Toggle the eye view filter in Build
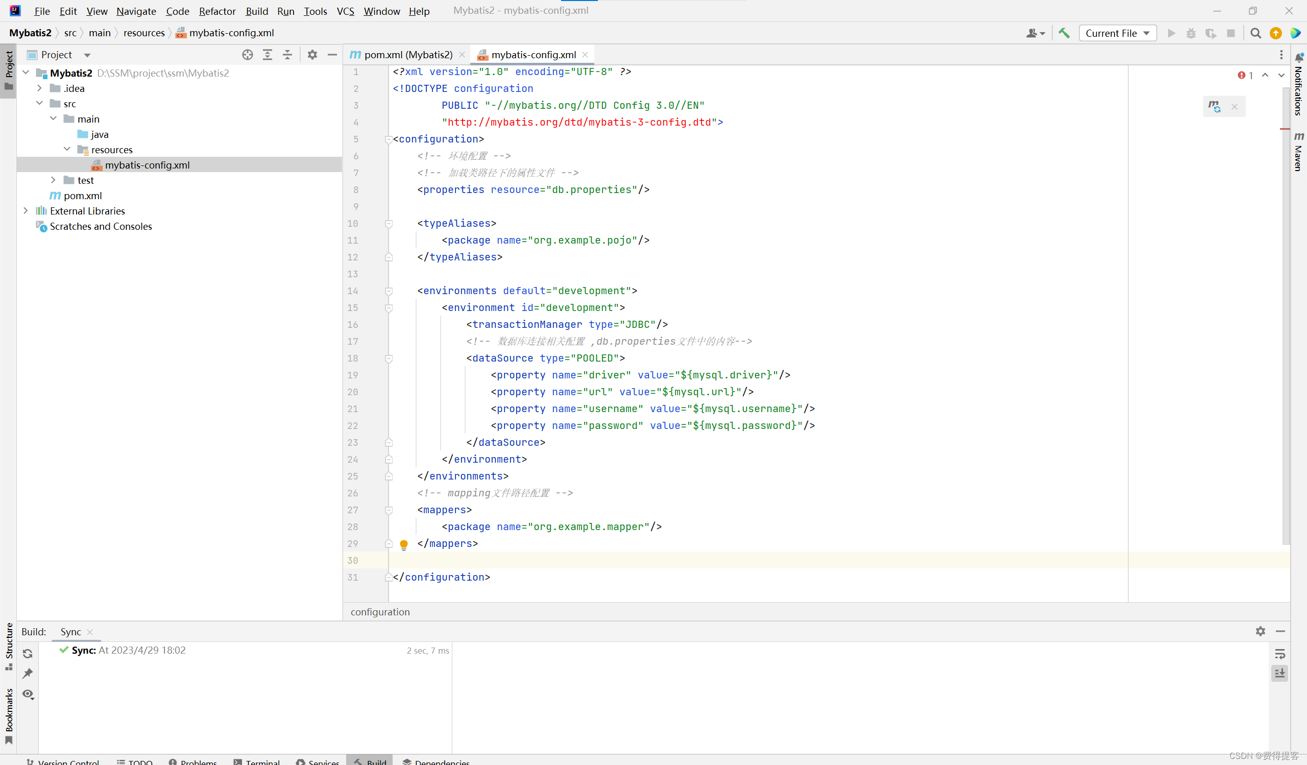Viewport: 1307px width, 765px height. [28, 694]
